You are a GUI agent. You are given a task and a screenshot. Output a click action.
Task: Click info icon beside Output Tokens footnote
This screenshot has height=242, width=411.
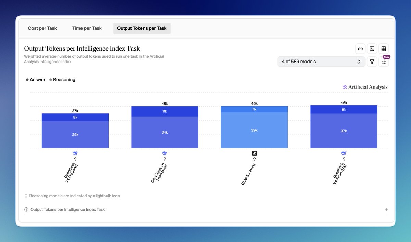coord(26,210)
